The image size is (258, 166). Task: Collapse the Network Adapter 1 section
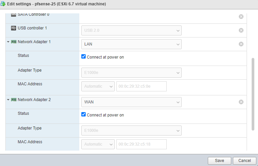8,42
